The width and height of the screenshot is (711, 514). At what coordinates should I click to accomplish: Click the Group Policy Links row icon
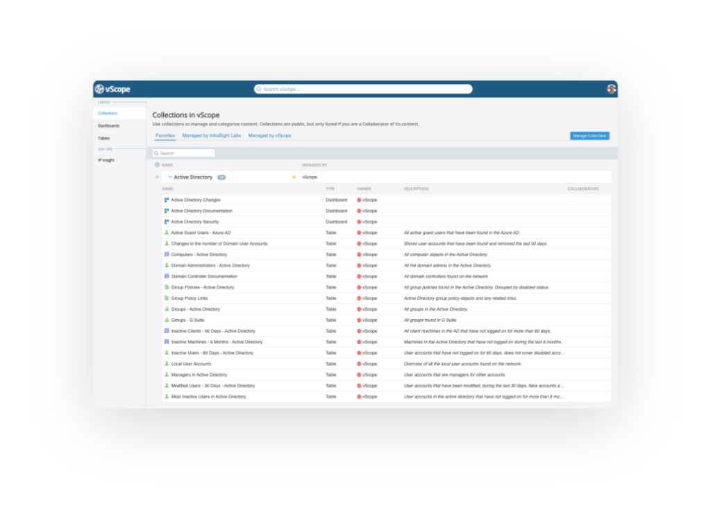tap(167, 298)
